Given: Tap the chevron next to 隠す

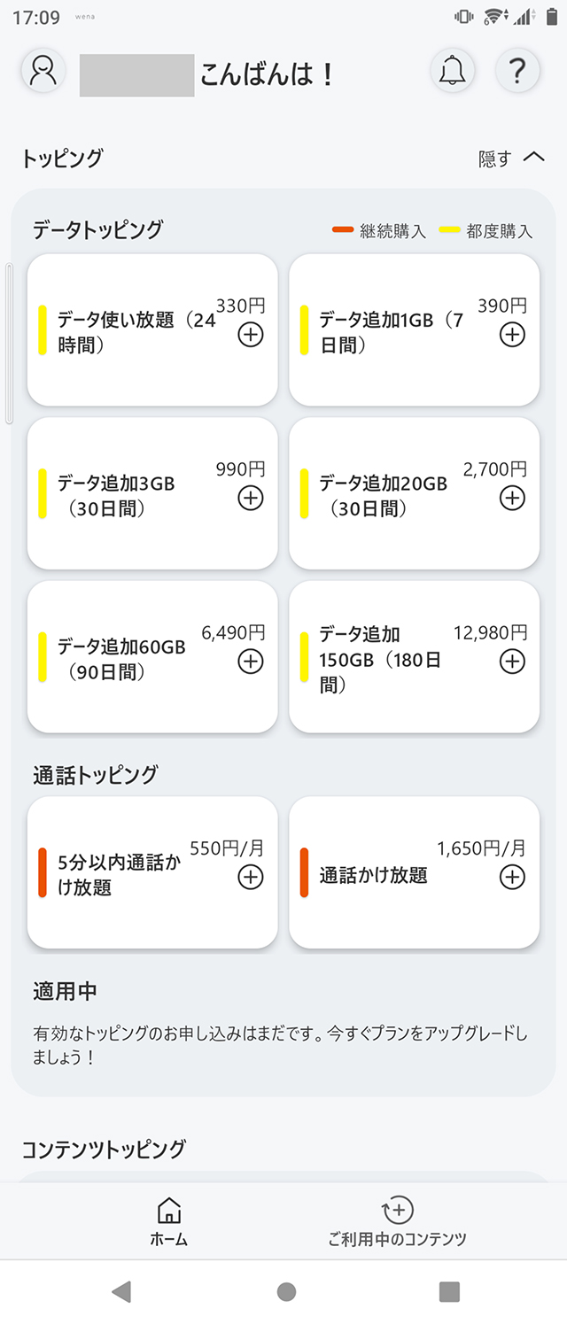Looking at the screenshot, I should (533, 158).
